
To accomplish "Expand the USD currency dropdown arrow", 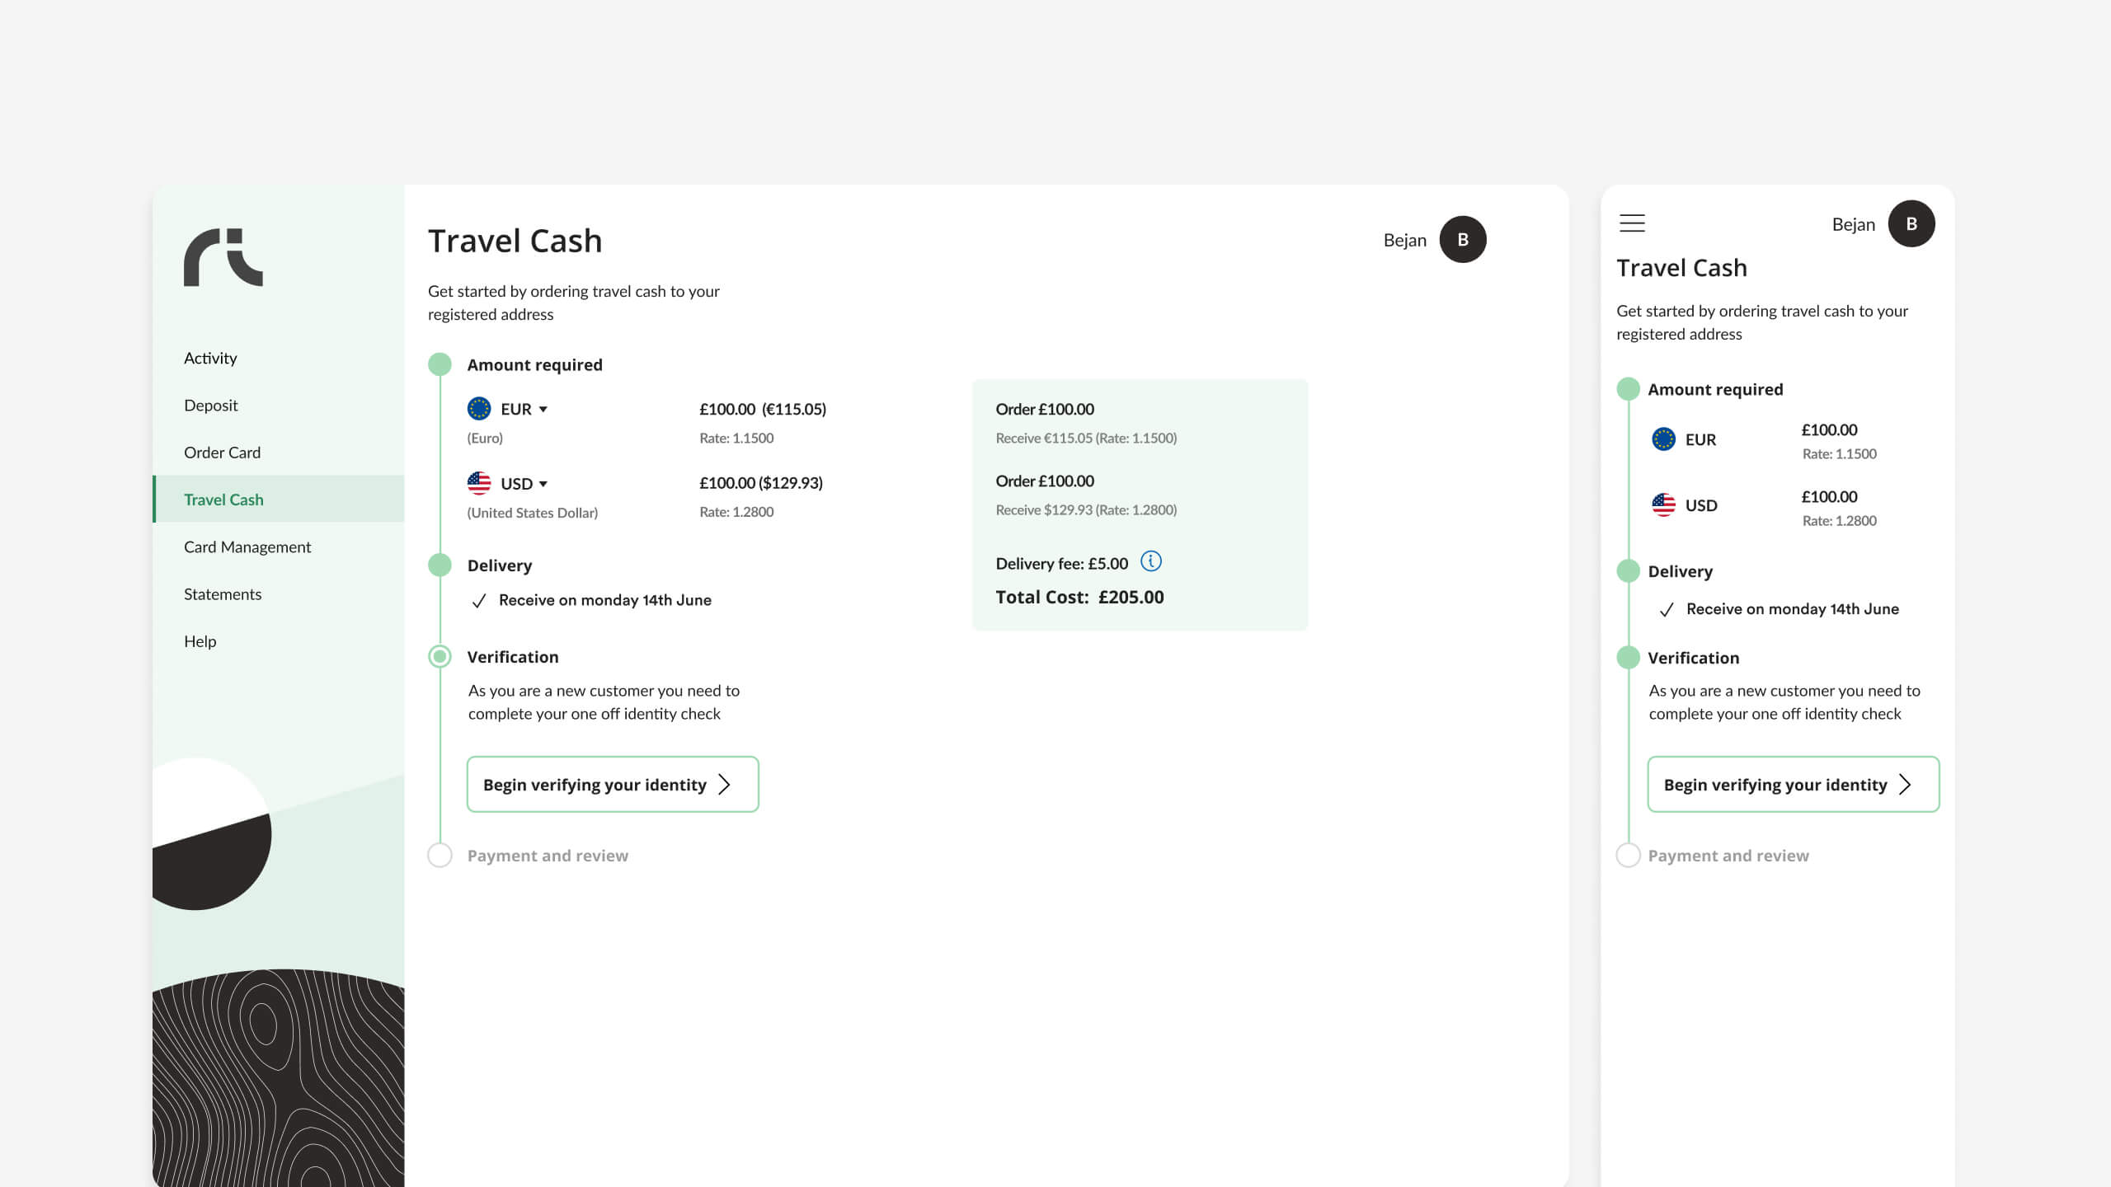I will (x=543, y=484).
